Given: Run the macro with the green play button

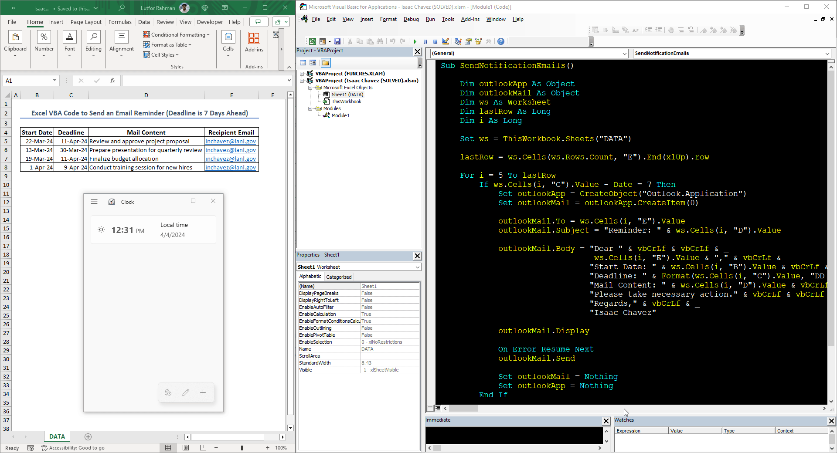Looking at the screenshot, I should [415, 41].
